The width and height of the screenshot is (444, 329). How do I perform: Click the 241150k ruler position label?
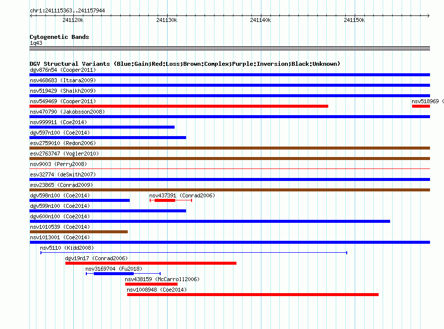[x=354, y=20]
